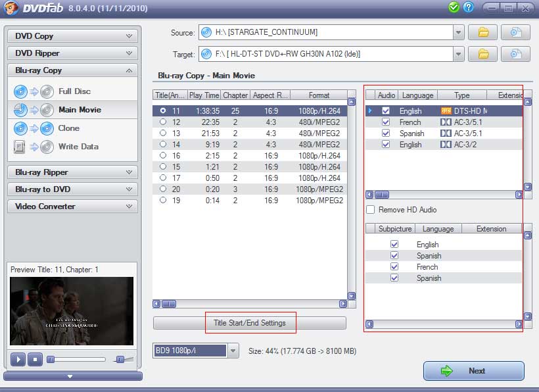Click Dolby icon on French AC-3/5.1 row
This screenshot has height=392, width=539.
click(x=446, y=122)
